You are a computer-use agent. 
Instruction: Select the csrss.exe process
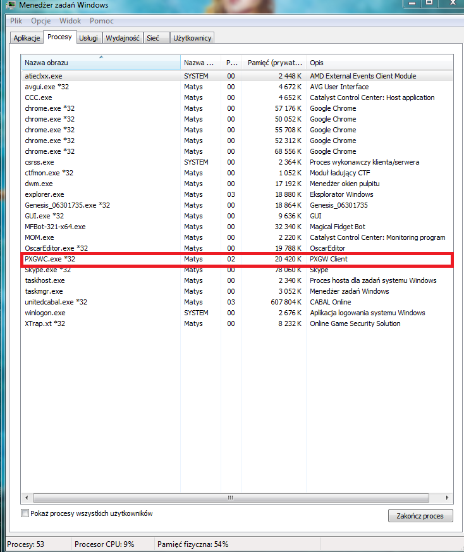click(237, 162)
